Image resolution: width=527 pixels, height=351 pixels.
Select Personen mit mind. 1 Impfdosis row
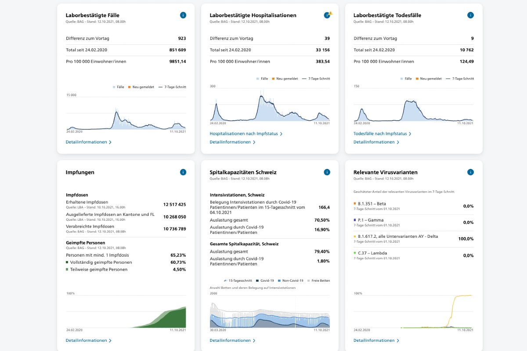126,255
